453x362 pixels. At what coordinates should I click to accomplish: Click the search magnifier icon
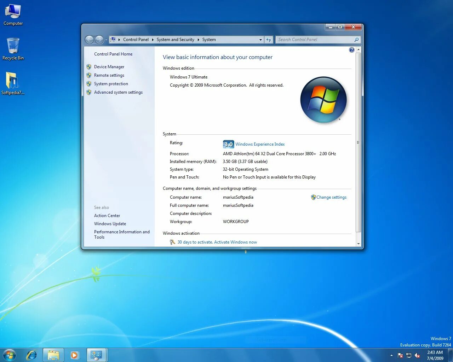tap(356, 40)
